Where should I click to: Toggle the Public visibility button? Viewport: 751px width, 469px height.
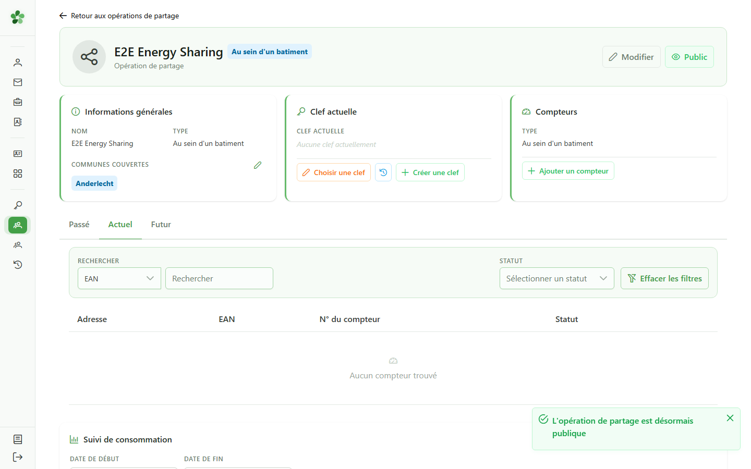pyautogui.click(x=689, y=57)
